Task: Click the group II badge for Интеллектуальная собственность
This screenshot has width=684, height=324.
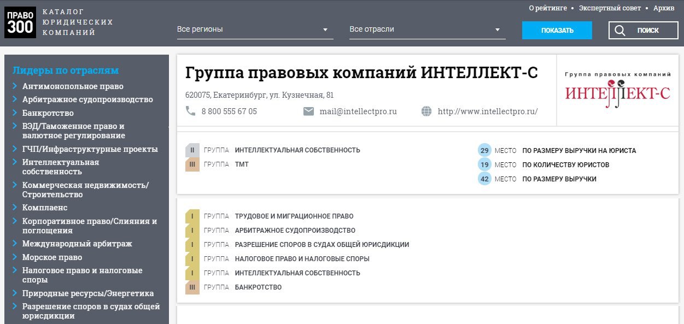Action: (192, 150)
